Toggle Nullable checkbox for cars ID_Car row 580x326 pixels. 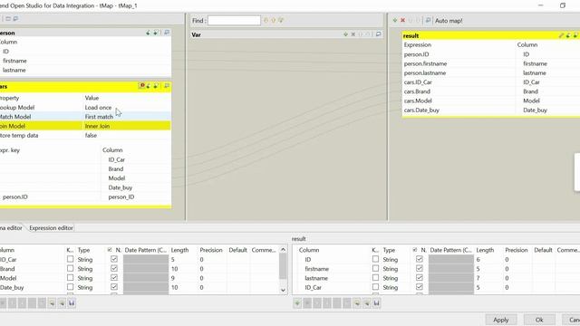click(114, 259)
